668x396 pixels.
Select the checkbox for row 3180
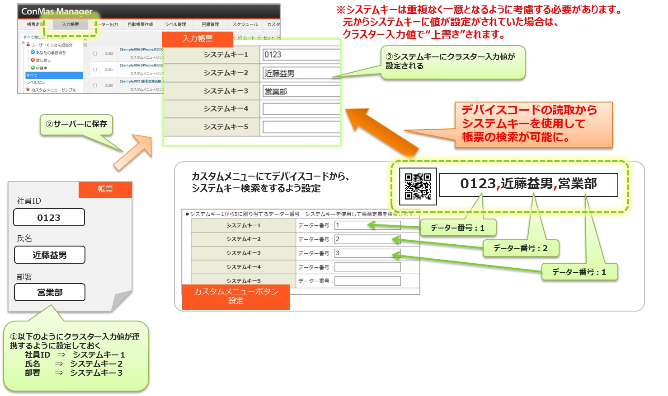pos(95,85)
